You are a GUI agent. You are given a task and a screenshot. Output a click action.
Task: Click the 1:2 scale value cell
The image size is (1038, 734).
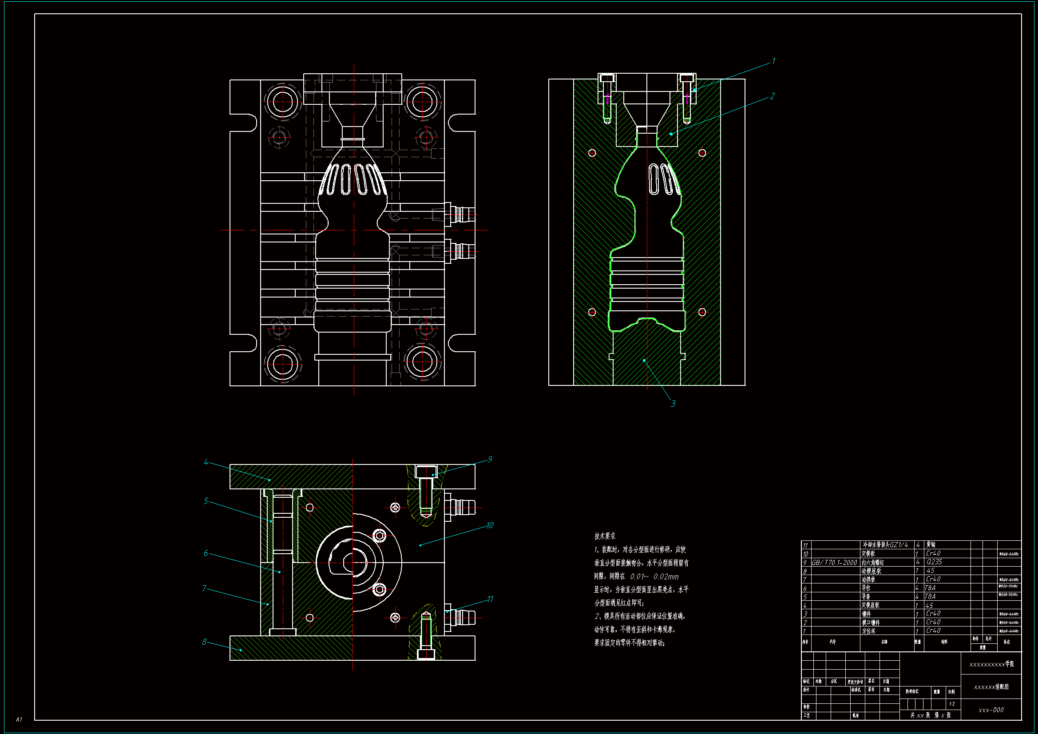coord(952,704)
